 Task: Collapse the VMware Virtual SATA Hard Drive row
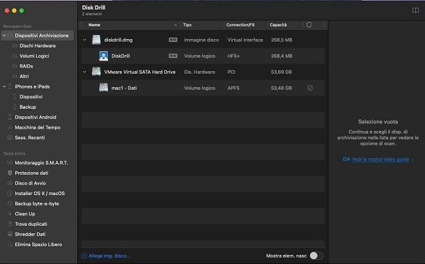coord(84,72)
